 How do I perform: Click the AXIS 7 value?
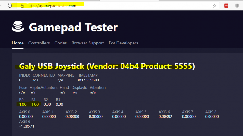coord(189,117)
